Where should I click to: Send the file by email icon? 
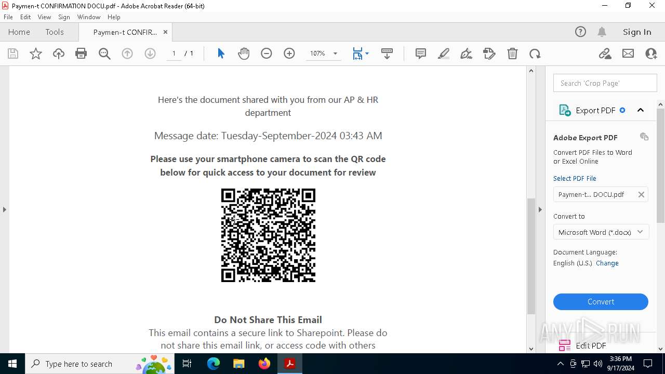tap(628, 54)
